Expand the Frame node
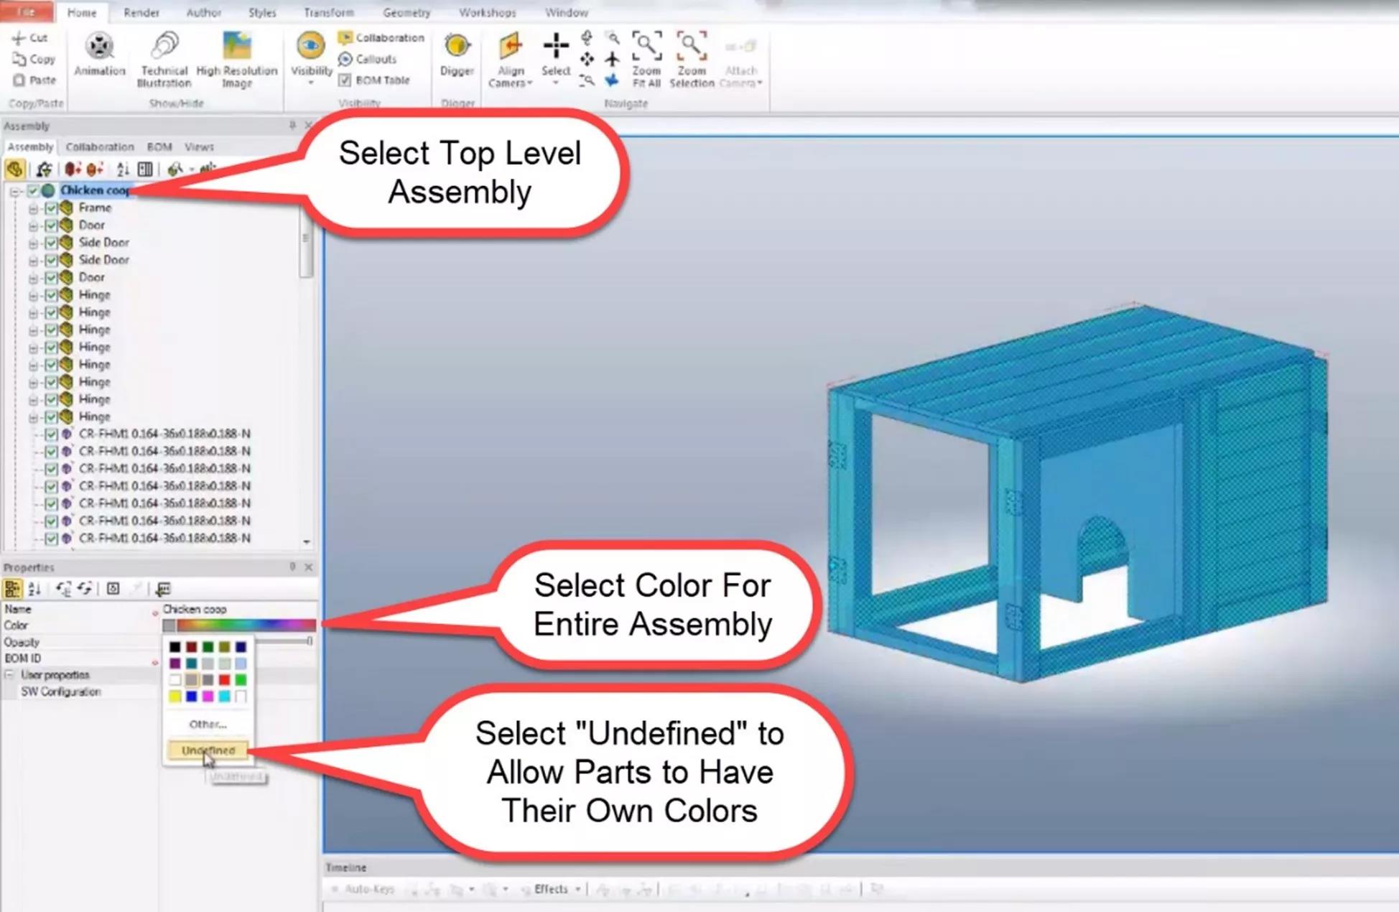The height and width of the screenshot is (912, 1399). click(33, 208)
